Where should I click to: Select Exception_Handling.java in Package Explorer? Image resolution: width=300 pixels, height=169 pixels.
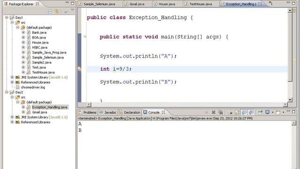[x=50, y=108]
